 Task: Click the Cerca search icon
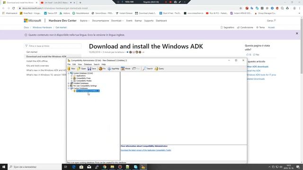click(x=275, y=20)
